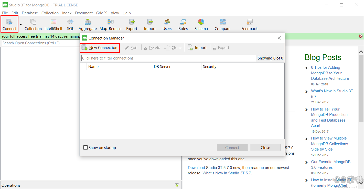364x189 pixels.
Task: Click Export in Connection Manager toolbar
Action: click(x=221, y=48)
